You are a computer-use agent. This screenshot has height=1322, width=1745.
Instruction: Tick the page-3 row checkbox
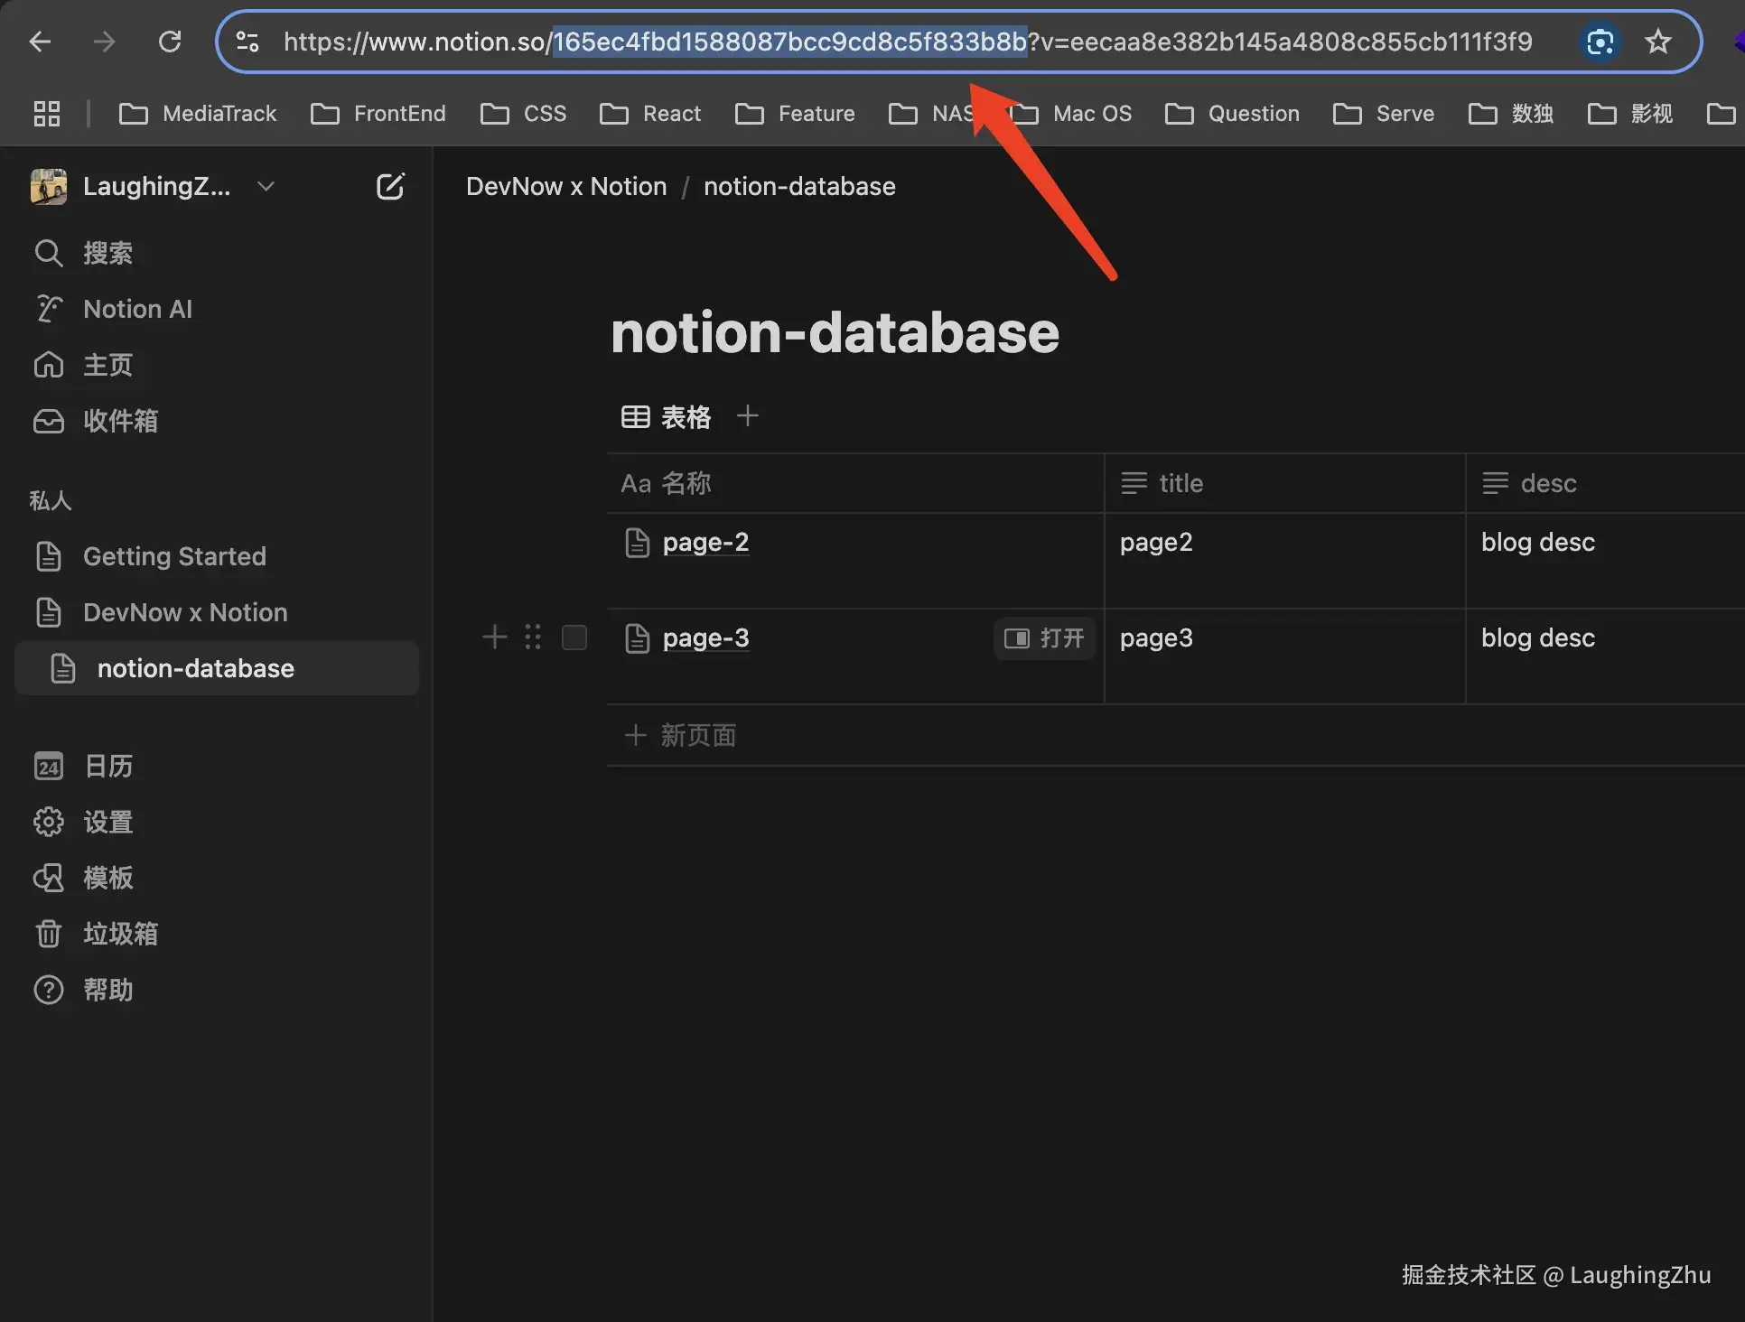pos(574,638)
